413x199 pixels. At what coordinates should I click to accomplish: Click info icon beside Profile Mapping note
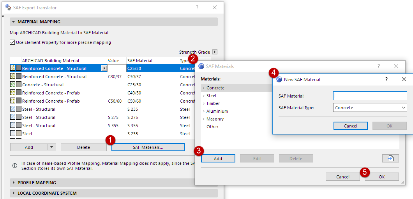[15, 166]
